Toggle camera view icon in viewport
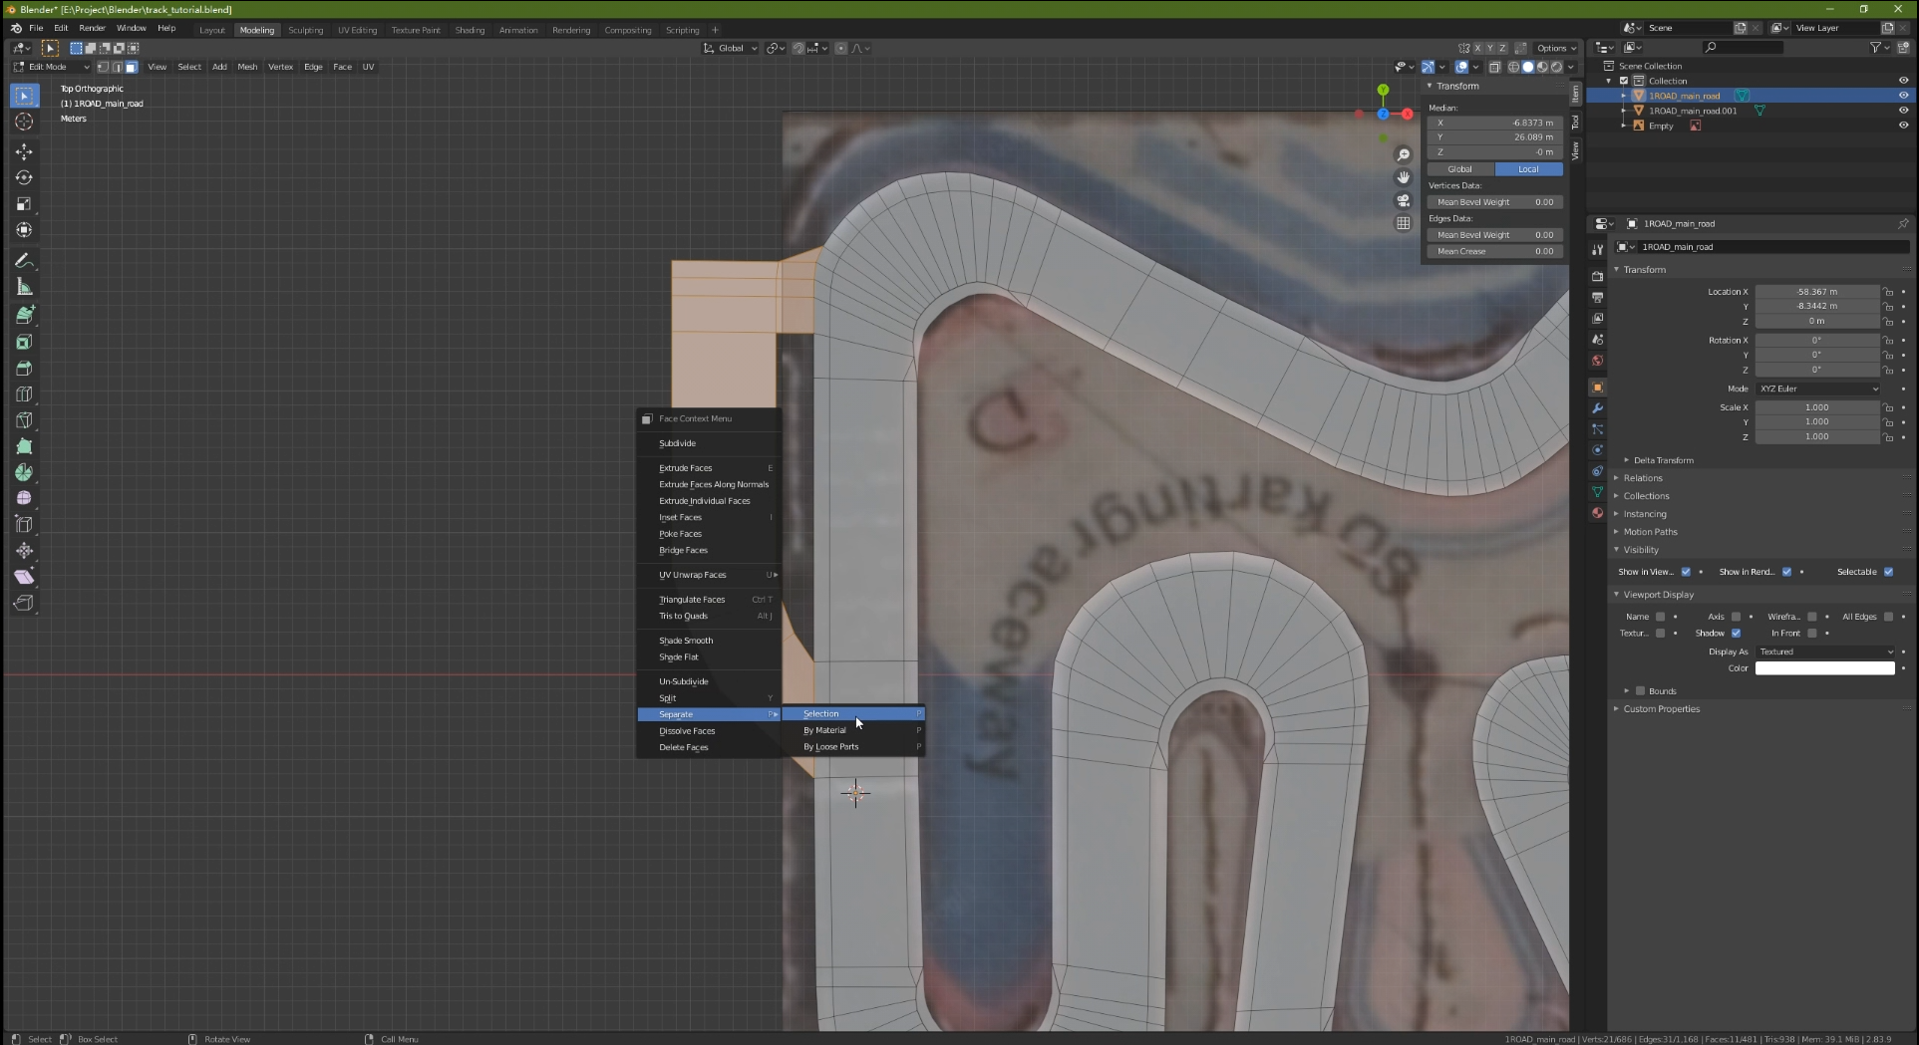 click(x=1404, y=200)
